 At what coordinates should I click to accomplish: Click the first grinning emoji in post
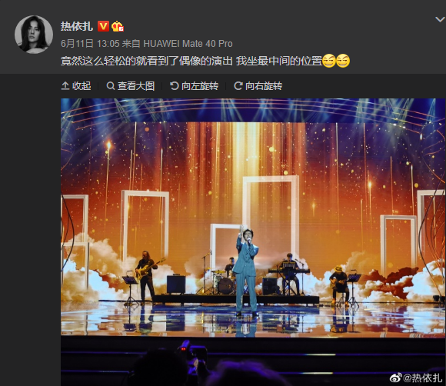pyautogui.click(x=329, y=61)
